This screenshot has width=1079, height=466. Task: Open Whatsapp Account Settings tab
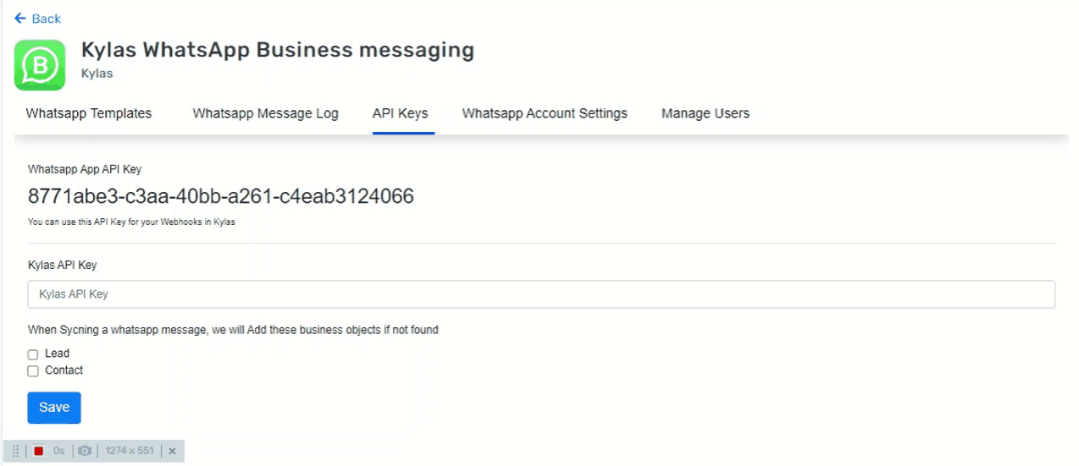pos(545,113)
